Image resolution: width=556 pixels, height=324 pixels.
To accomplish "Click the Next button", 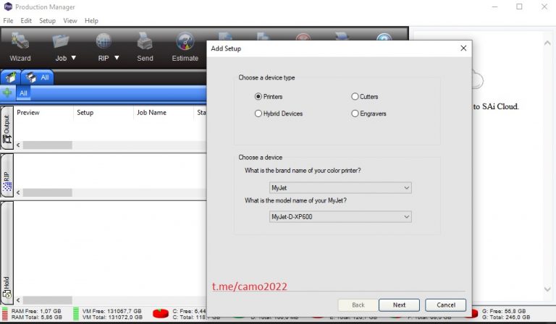I will tap(399, 304).
